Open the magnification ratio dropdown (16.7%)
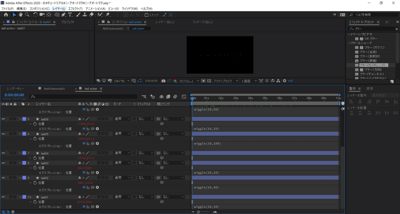 tap(121, 81)
